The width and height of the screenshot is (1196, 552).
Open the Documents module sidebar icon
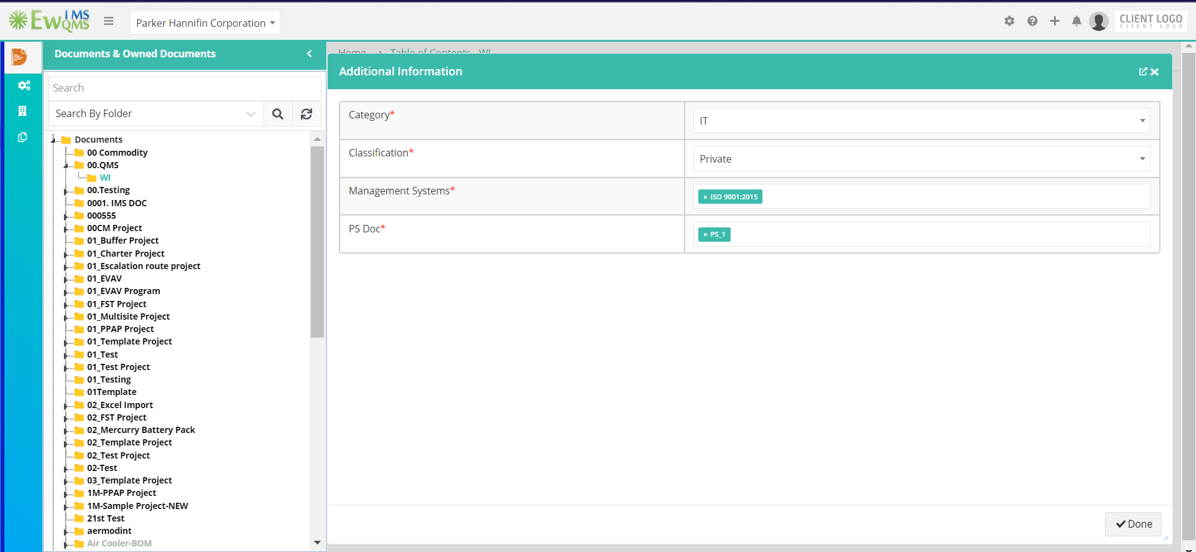coord(19,57)
